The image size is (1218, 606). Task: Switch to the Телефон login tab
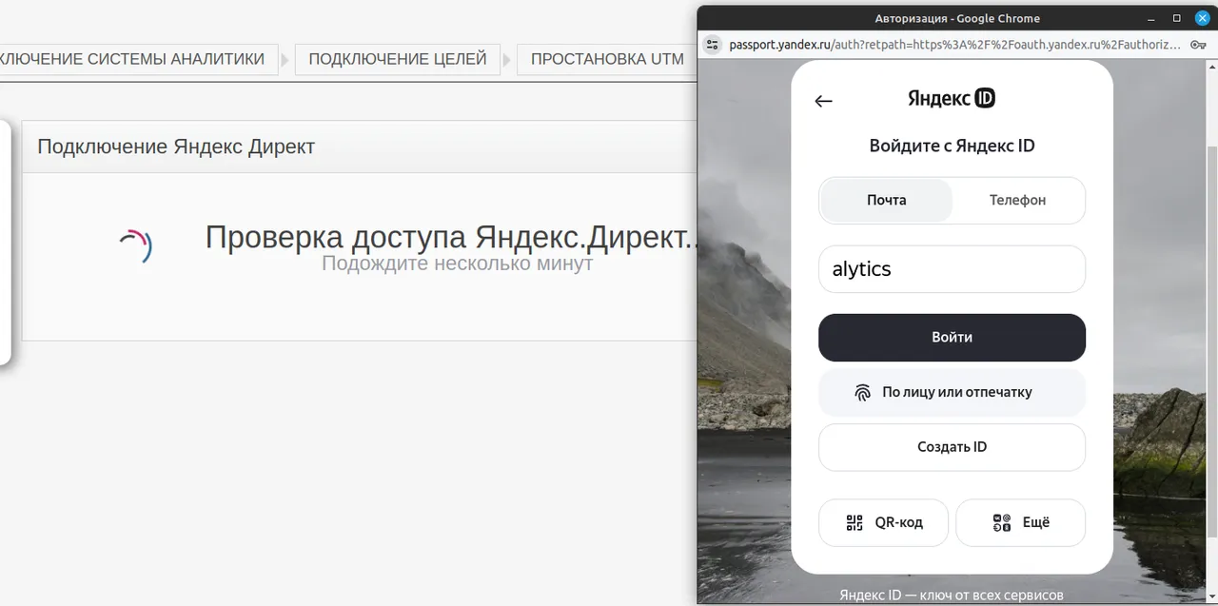pyautogui.click(x=1017, y=200)
